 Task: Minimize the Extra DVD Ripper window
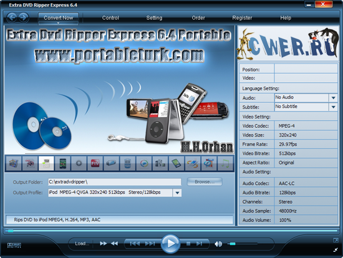tap(309, 4)
